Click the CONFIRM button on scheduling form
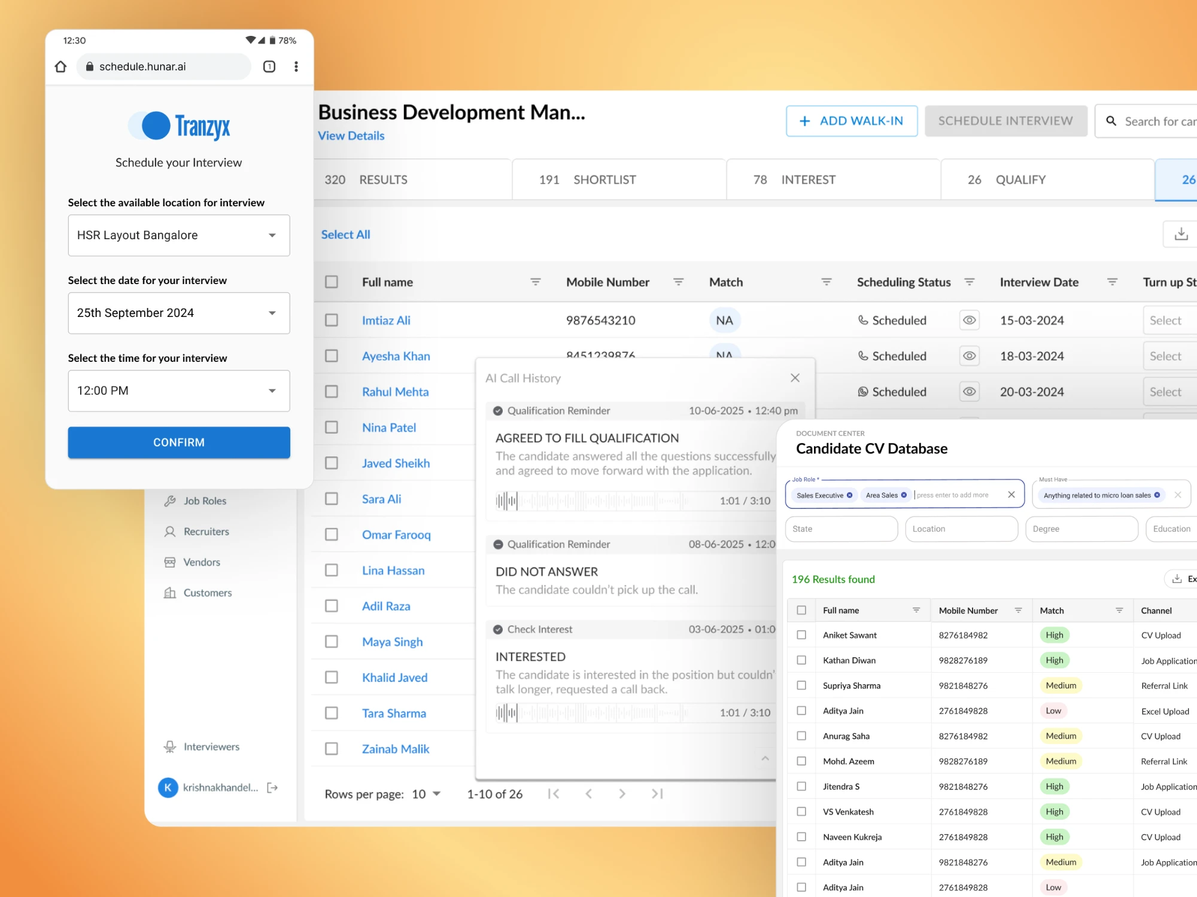Image resolution: width=1197 pixels, height=897 pixels. 179,443
